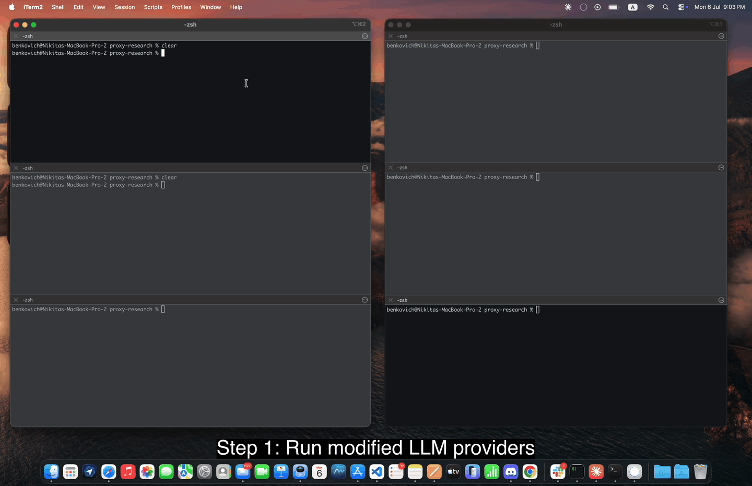752x486 pixels.
Task: Open the Shell menu
Action: point(58,7)
